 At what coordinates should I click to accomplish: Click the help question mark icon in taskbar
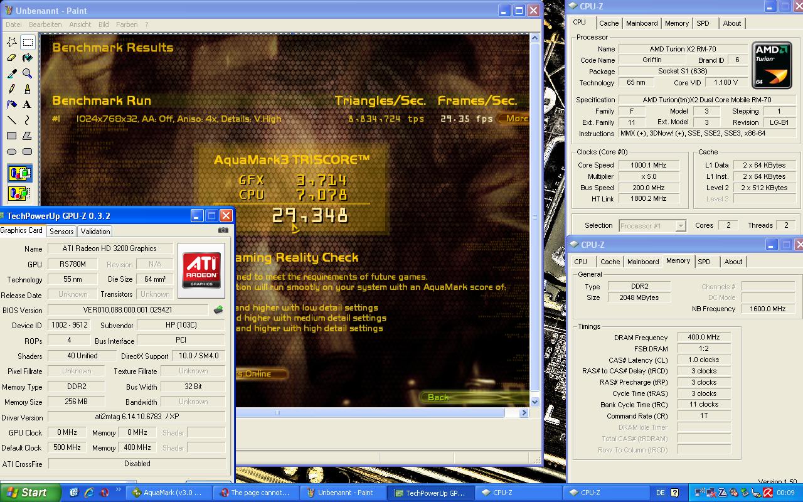(x=675, y=493)
